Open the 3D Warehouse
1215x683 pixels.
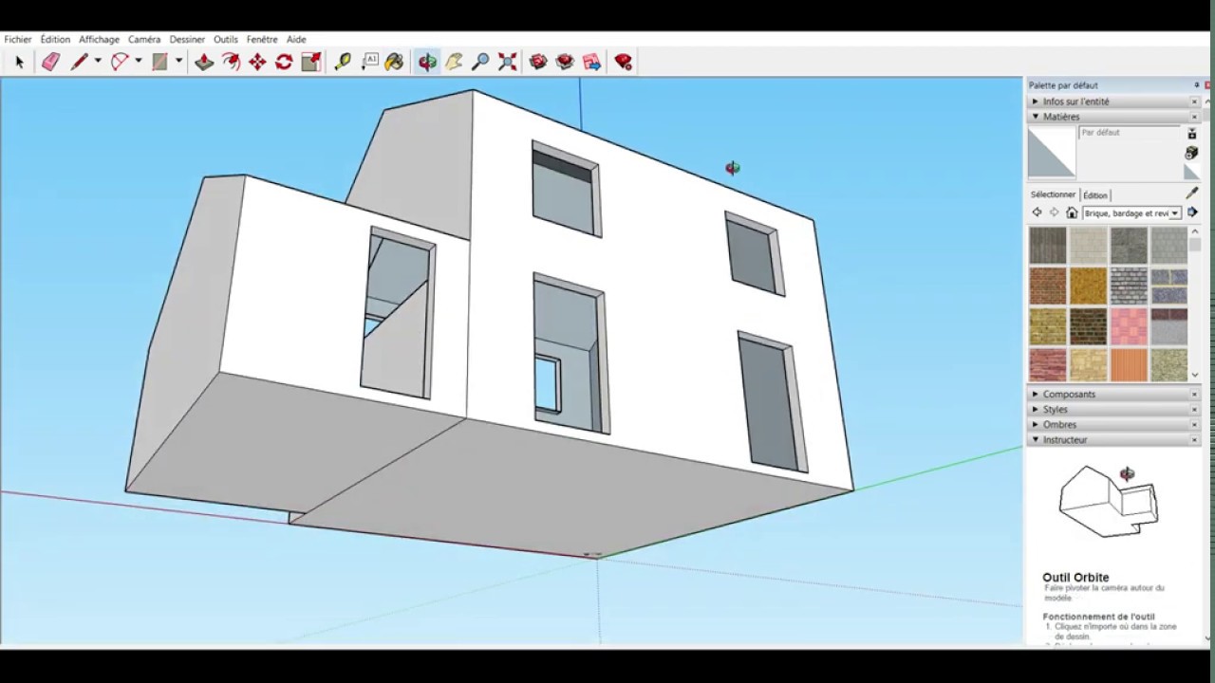click(x=538, y=63)
